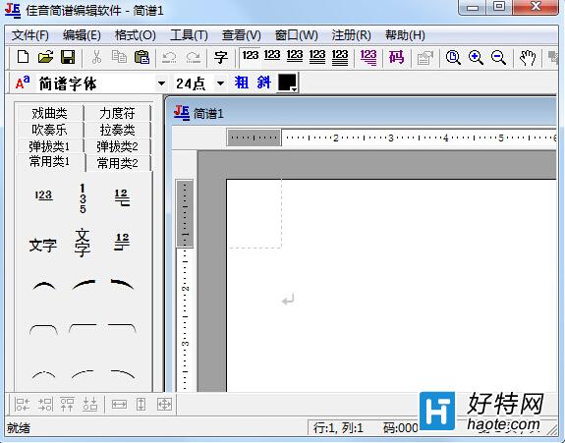Viewport: 565px width, 443px height.
Task: Insert the vertical 文字 text symbol
Action: click(83, 243)
